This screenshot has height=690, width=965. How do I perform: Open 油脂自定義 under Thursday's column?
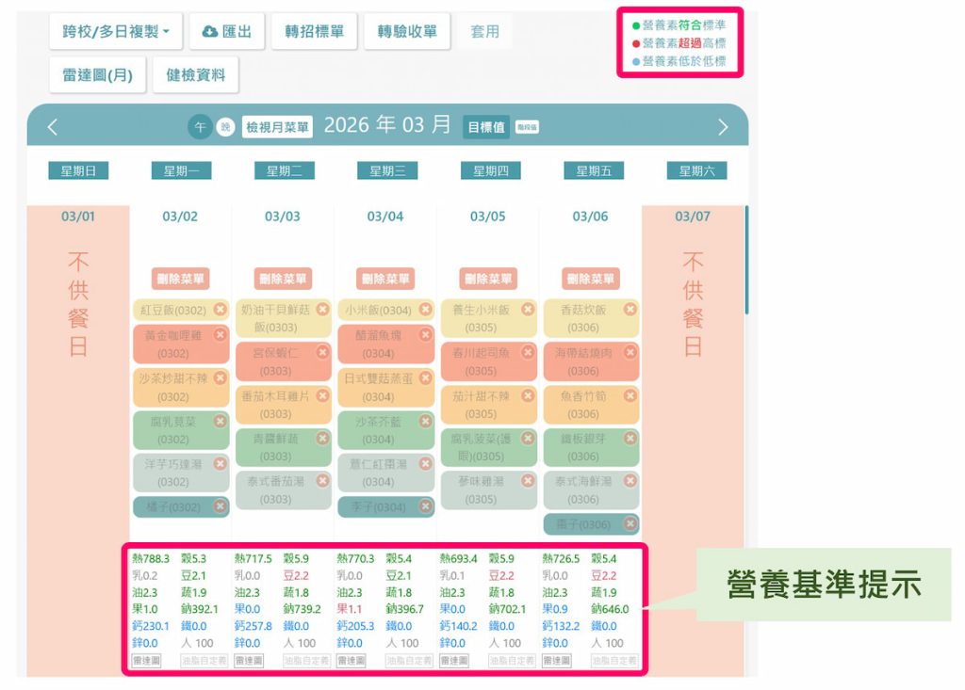[x=513, y=660]
